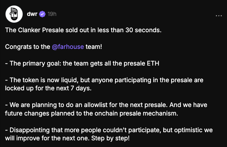Click the 'Disappointing that more people' line
This screenshot has height=147, width=227.
click(109, 130)
